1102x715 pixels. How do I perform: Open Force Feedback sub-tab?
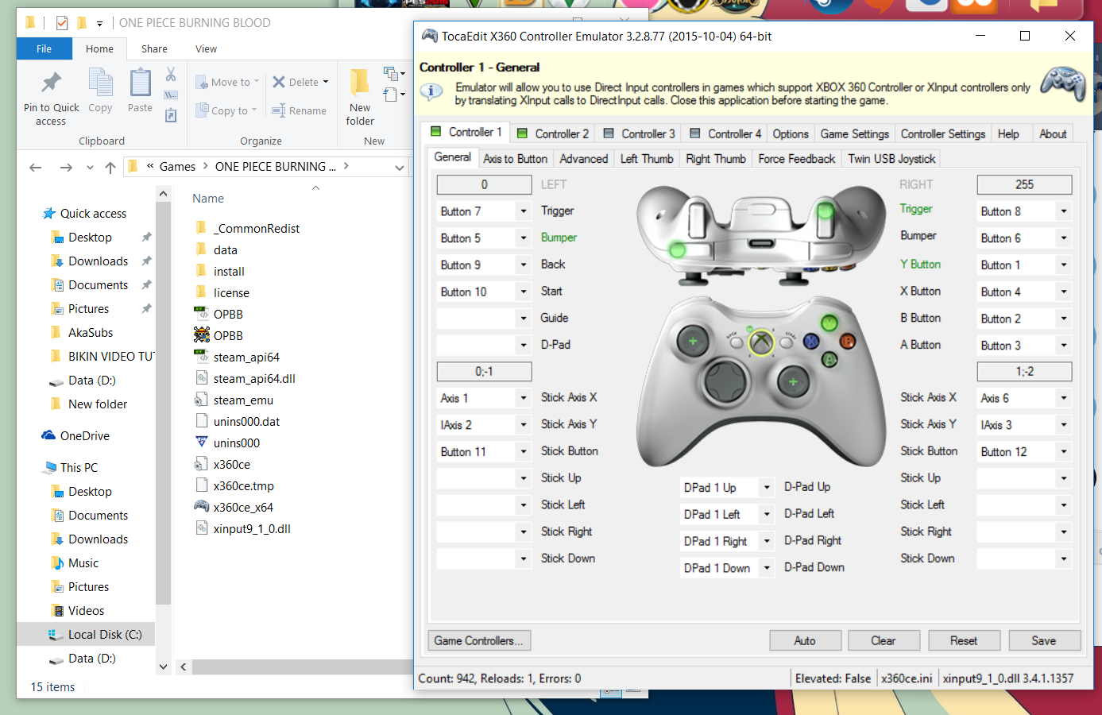[x=797, y=159]
